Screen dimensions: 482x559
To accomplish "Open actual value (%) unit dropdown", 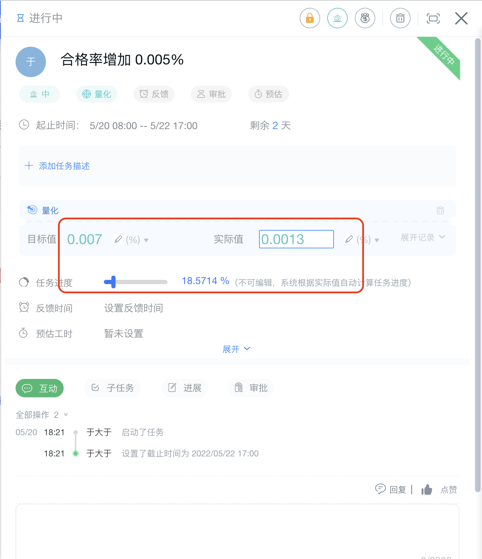I will tap(368, 240).
